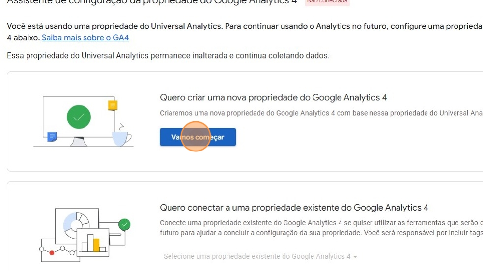The width and height of the screenshot is (483, 271).
Task: Click the green checkmark circle on the monitor
Action: click(79, 117)
